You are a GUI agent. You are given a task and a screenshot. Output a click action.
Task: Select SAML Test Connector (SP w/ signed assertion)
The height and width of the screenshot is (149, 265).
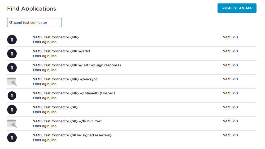(72, 135)
